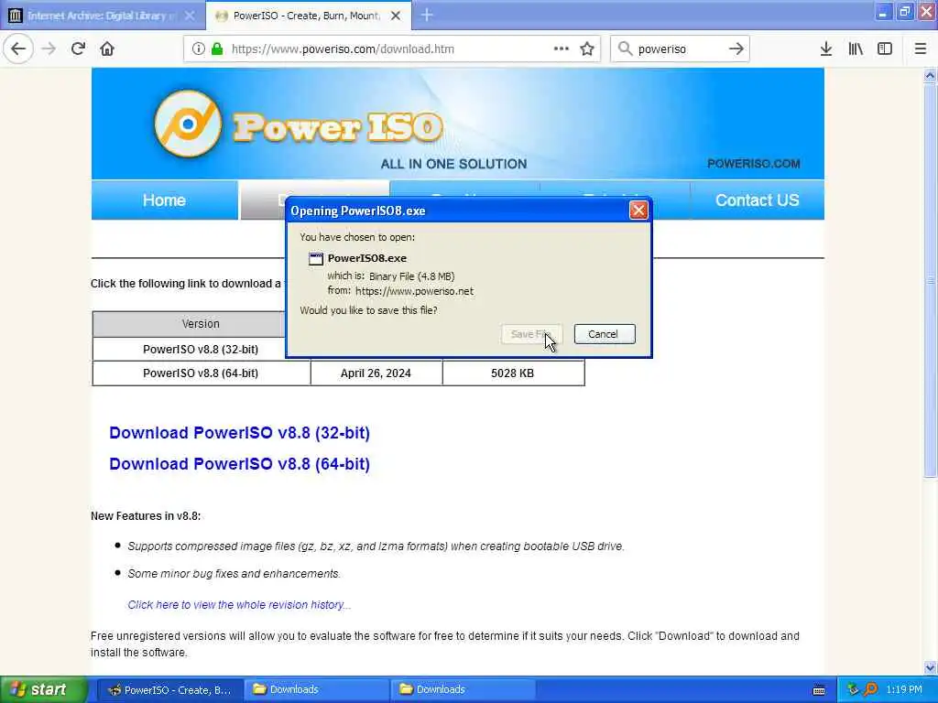The image size is (938, 703).
Task: Open Contact US navigation tab
Action: coord(757,200)
